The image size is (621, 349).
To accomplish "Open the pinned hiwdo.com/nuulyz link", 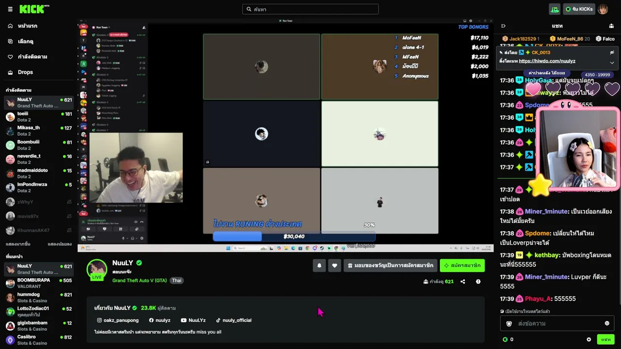I will [x=547, y=61].
